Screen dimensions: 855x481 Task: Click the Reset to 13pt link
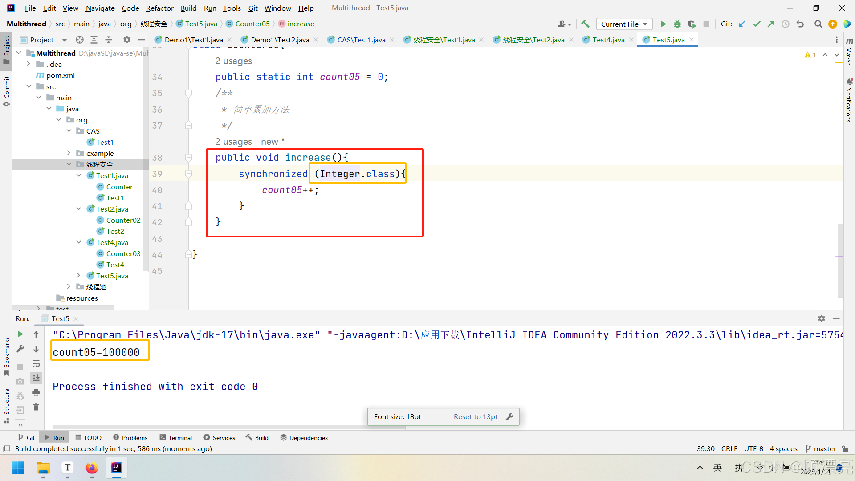click(476, 416)
